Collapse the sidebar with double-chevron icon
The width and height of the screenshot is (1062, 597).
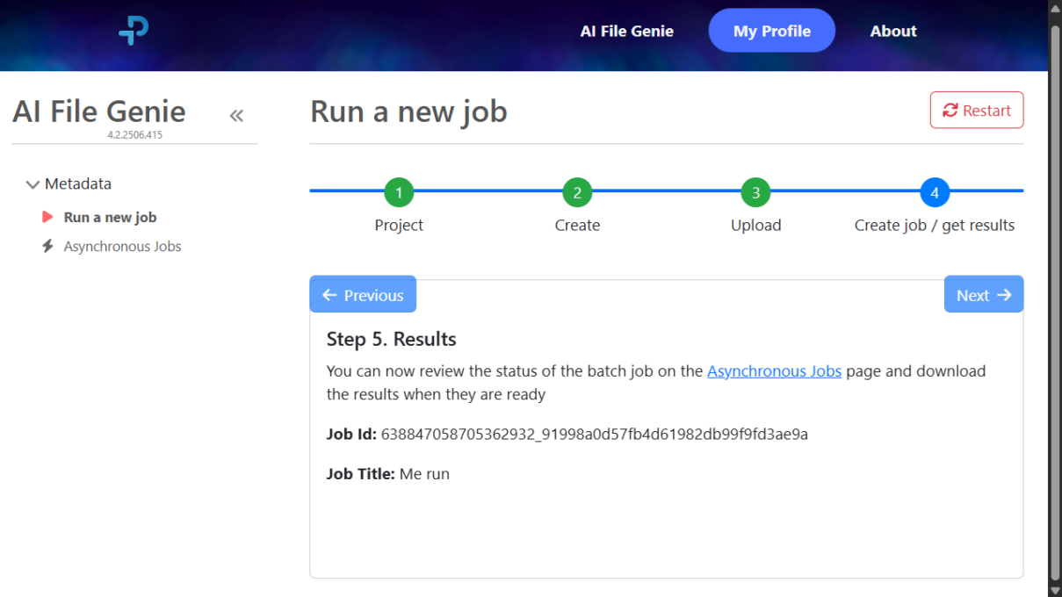pos(236,115)
